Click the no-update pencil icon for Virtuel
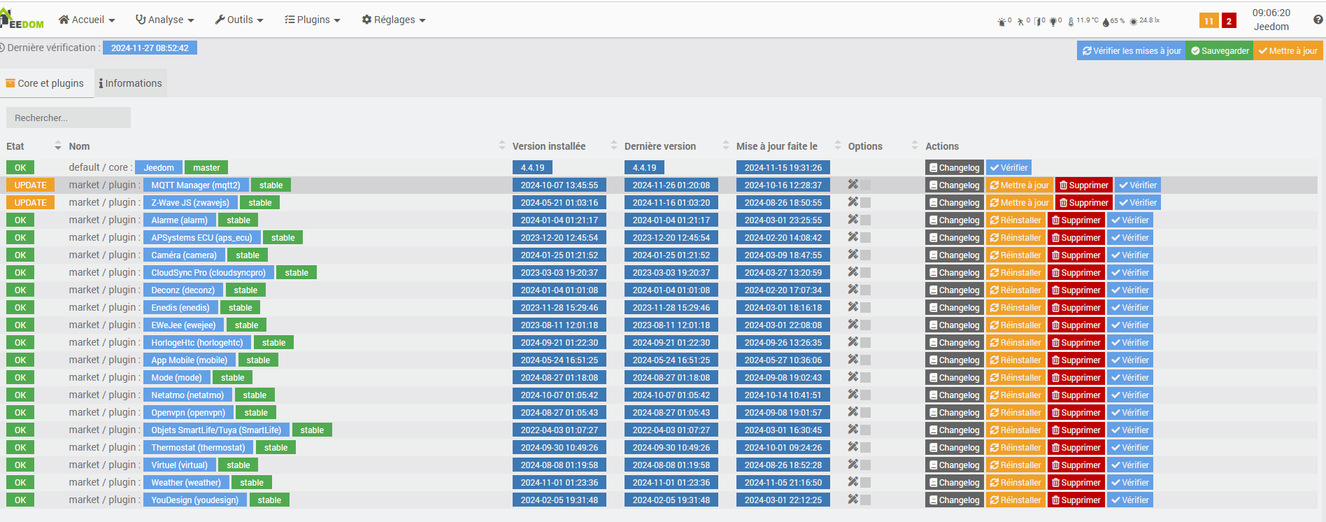Viewport: 1326px width, 522px height. point(853,465)
